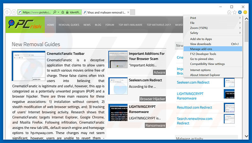Click the scrollbar up arrow
The width and height of the screenshot is (252, 143).
pos(246,18)
